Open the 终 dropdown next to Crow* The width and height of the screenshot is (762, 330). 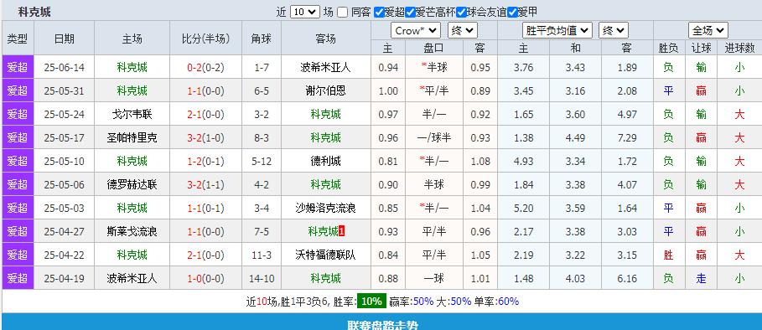click(x=463, y=31)
